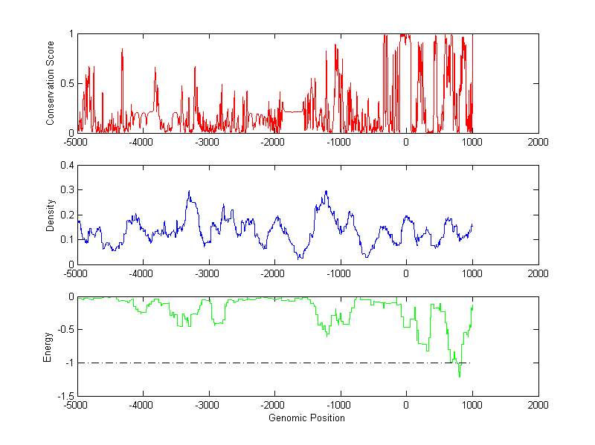Click the Energy y-axis label
The image size is (595, 445).
click(x=48, y=346)
